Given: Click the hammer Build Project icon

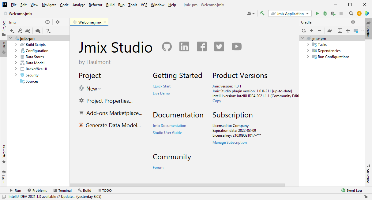Looking at the screenshot, I should (x=262, y=13).
